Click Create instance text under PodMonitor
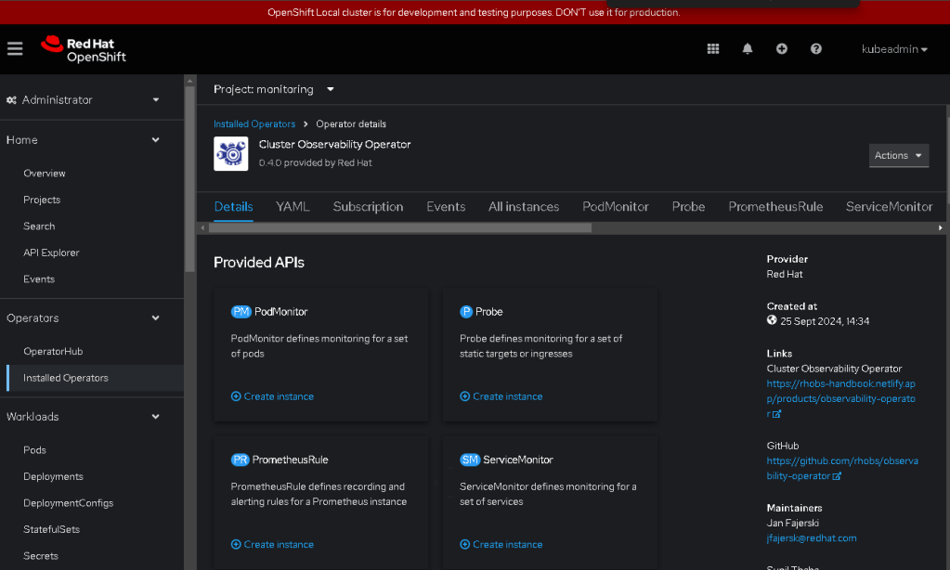The image size is (950, 570). (x=279, y=396)
